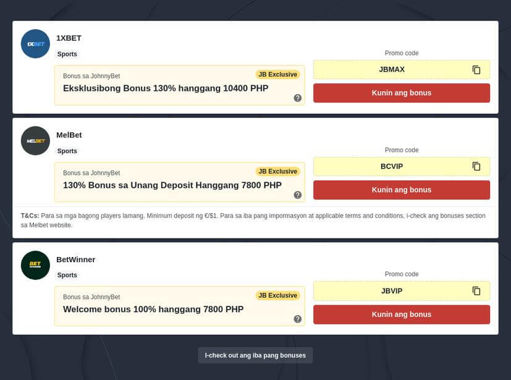Click Kunin ang bonus for MelBet
This screenshot has height=380, width=511.
point(401,190)
